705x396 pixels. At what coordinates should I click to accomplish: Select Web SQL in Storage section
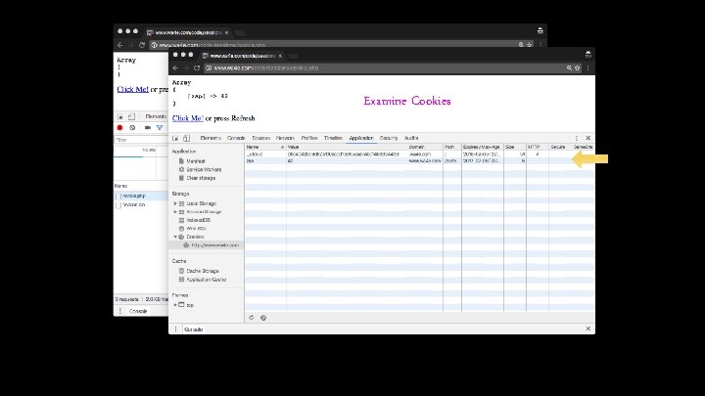(x=196, y=229)
